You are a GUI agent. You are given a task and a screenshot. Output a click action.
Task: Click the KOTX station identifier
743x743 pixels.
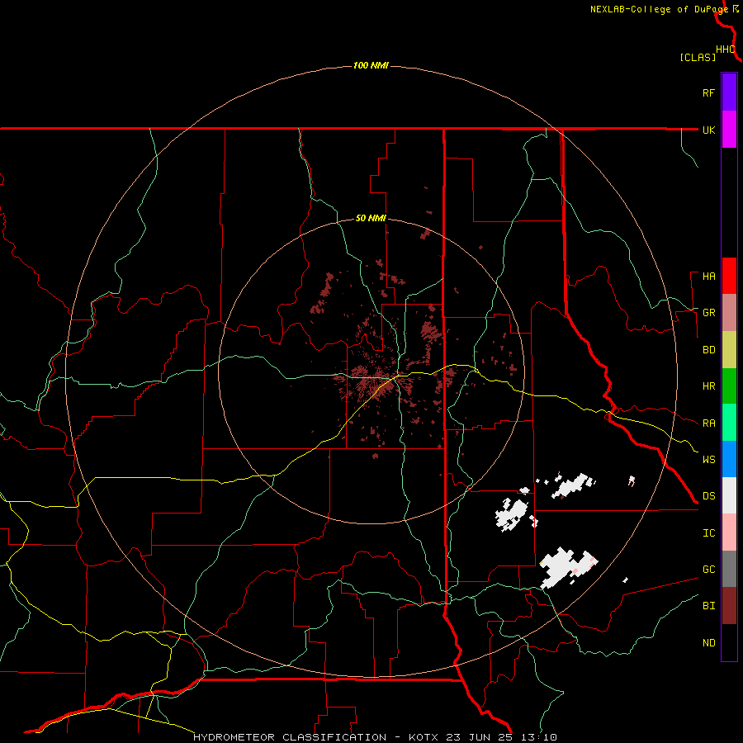[x=424, y=737]
